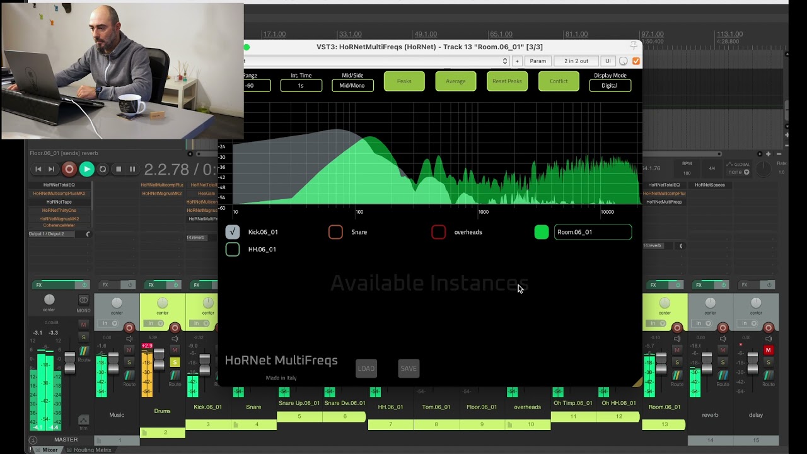The height and width of the screenshot is (454, 807).
Task: Click the master trim icon
Action: 83,421
